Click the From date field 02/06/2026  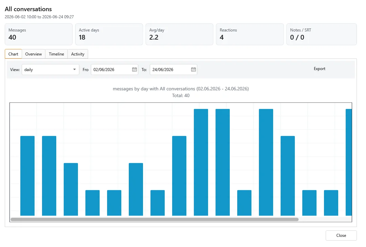pos(115,69)
